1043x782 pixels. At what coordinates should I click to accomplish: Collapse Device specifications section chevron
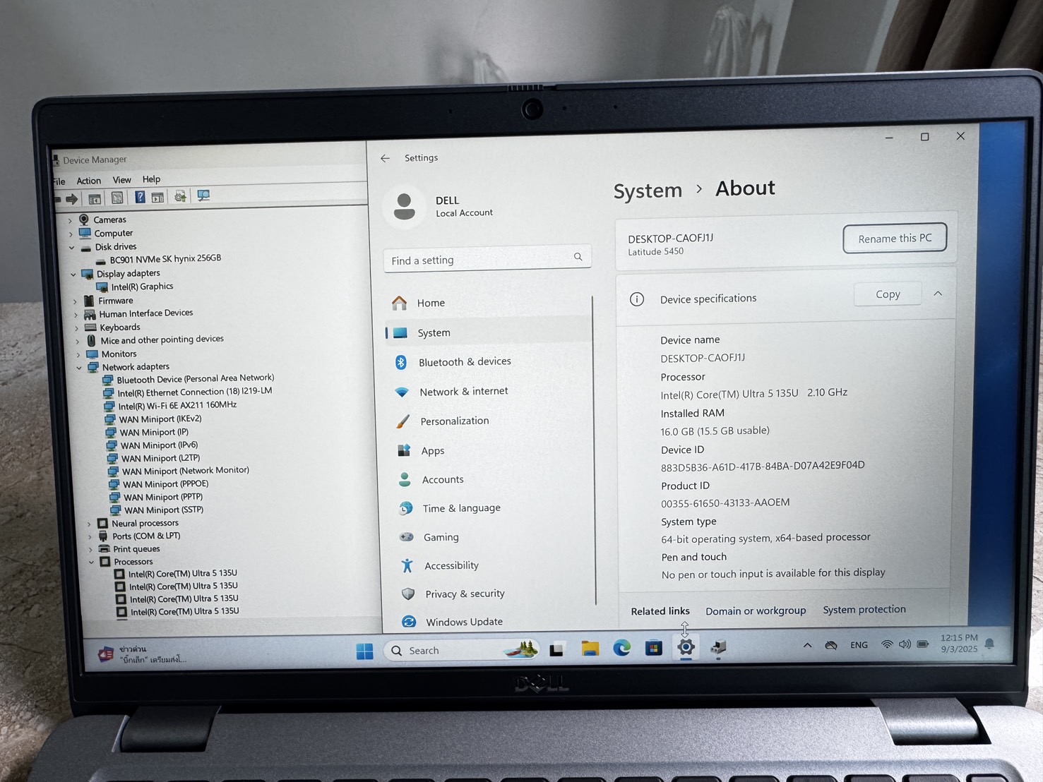[x=938, y=294]
